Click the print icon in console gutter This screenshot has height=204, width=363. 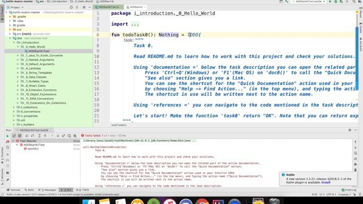pos(356,164)
